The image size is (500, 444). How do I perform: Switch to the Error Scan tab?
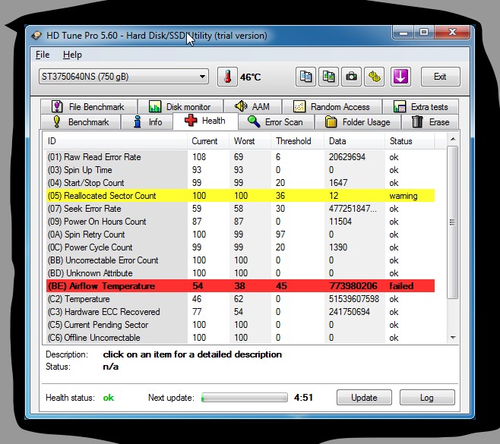276,122
